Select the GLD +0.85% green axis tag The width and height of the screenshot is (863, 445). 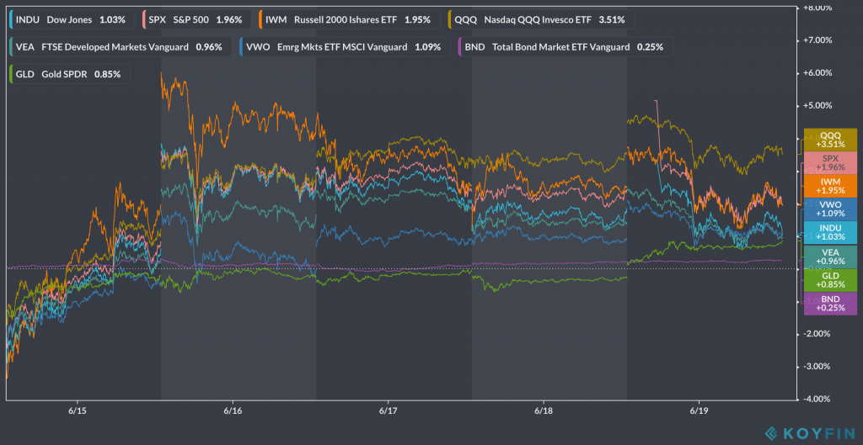coord(830,280)
